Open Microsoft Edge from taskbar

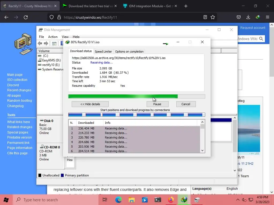point(118,200)
